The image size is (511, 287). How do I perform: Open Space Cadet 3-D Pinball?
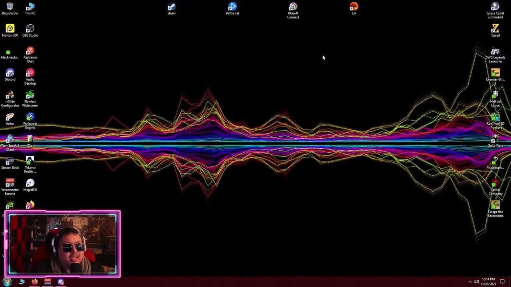[x=495, y=11]
